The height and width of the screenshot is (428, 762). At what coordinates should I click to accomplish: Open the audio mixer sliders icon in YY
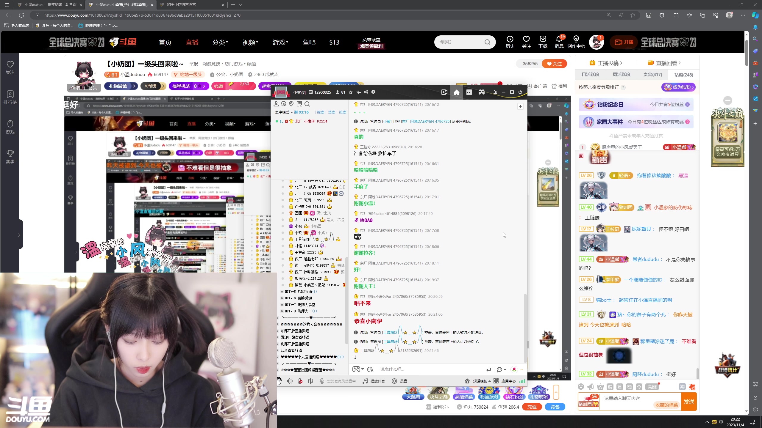pos(310,381)
